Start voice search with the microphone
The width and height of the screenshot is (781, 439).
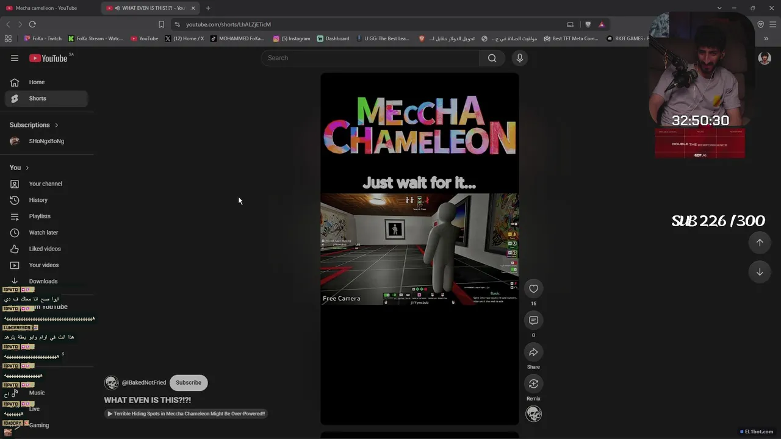click(520, 58)
